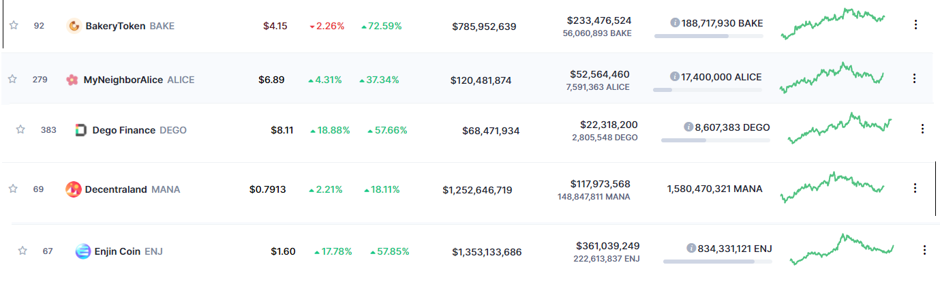
Task: Click Enjin Coin market cap $1,353,133,686
Action: (x=487, y=252)
